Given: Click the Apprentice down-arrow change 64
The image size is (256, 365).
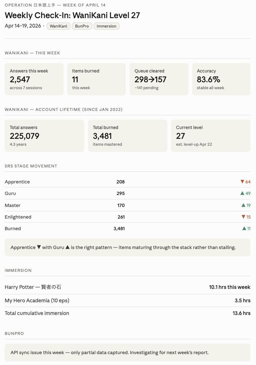Looking at the screenshot, I should click(x=246, y=182).
